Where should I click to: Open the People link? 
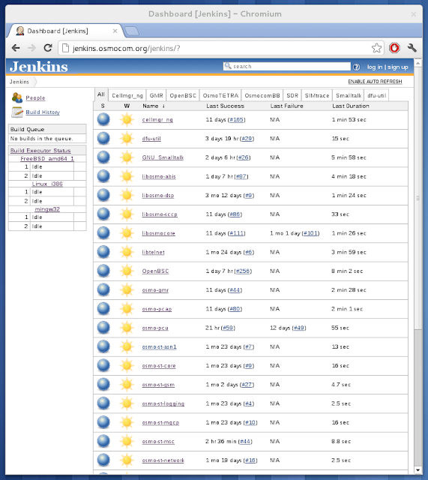tap(35, 97)
